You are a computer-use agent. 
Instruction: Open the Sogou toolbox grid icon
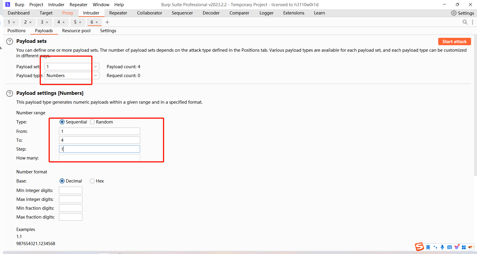pyautogui.click(x=464, y=247)
